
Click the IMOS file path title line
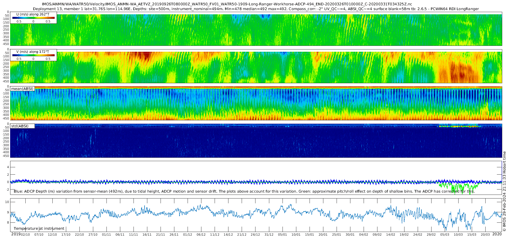click(x=227, y=4)
